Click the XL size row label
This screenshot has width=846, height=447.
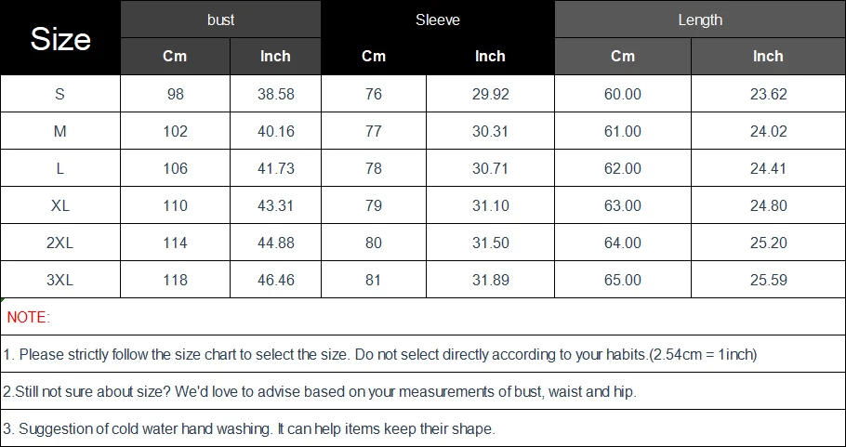pos(60,205)
